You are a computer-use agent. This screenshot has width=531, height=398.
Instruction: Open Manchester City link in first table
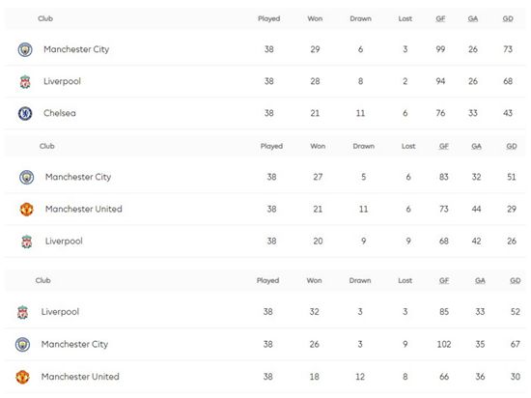76,49
